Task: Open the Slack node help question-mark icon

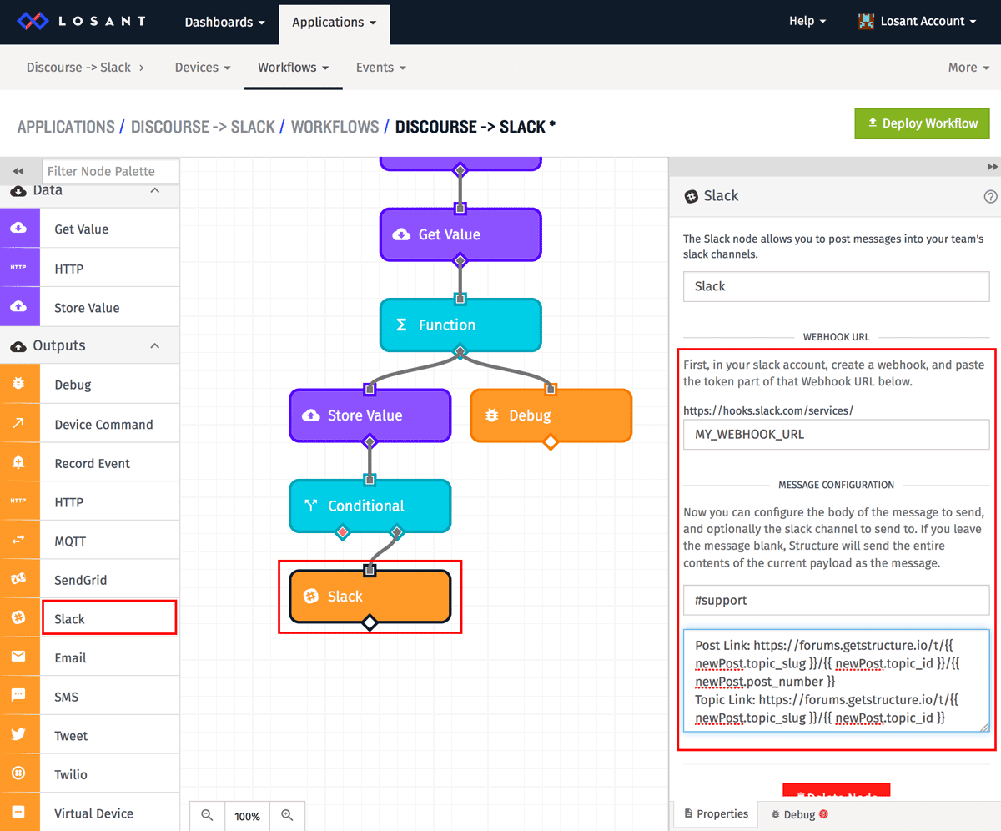Action: tap(990, 197)
